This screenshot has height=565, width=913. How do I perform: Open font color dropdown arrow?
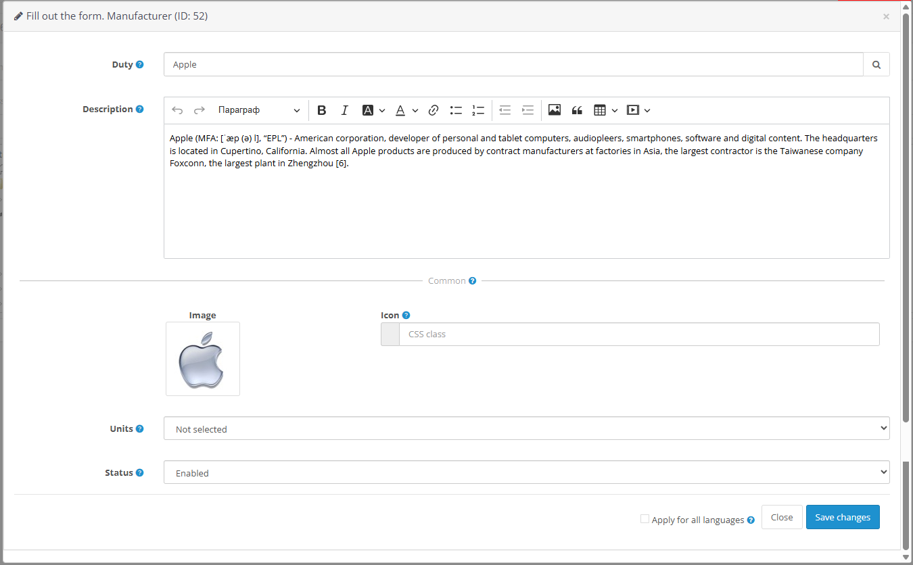[415, 110]
